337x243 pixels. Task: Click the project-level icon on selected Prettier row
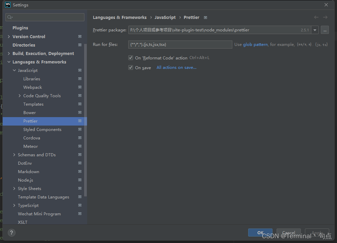pyautogui.click(x=80, y=121)
